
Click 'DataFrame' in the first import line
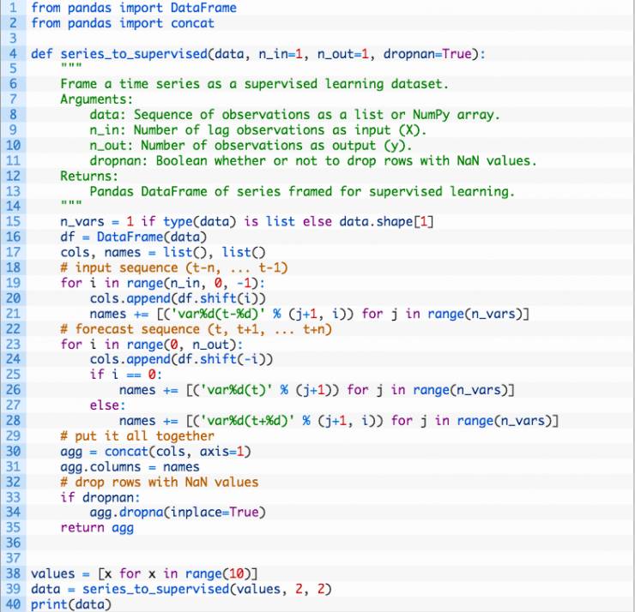point(203,8)
